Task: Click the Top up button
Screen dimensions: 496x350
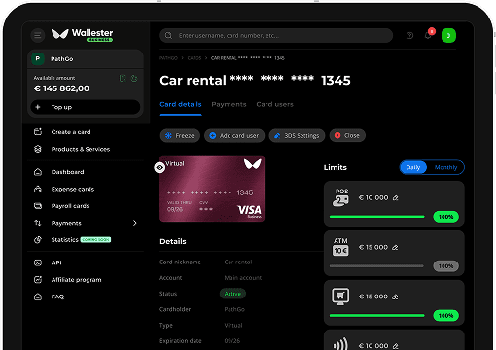Action: click(86, 107)
